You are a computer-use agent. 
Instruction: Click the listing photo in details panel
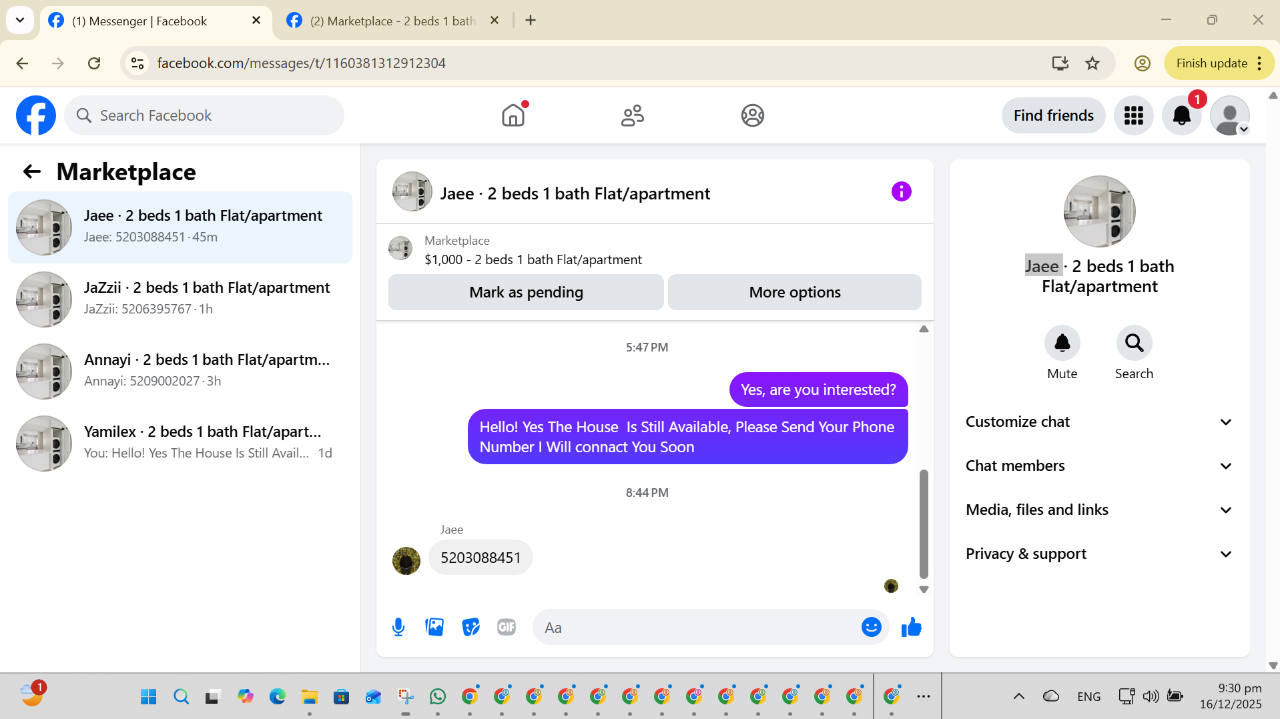pos(1099,211)
